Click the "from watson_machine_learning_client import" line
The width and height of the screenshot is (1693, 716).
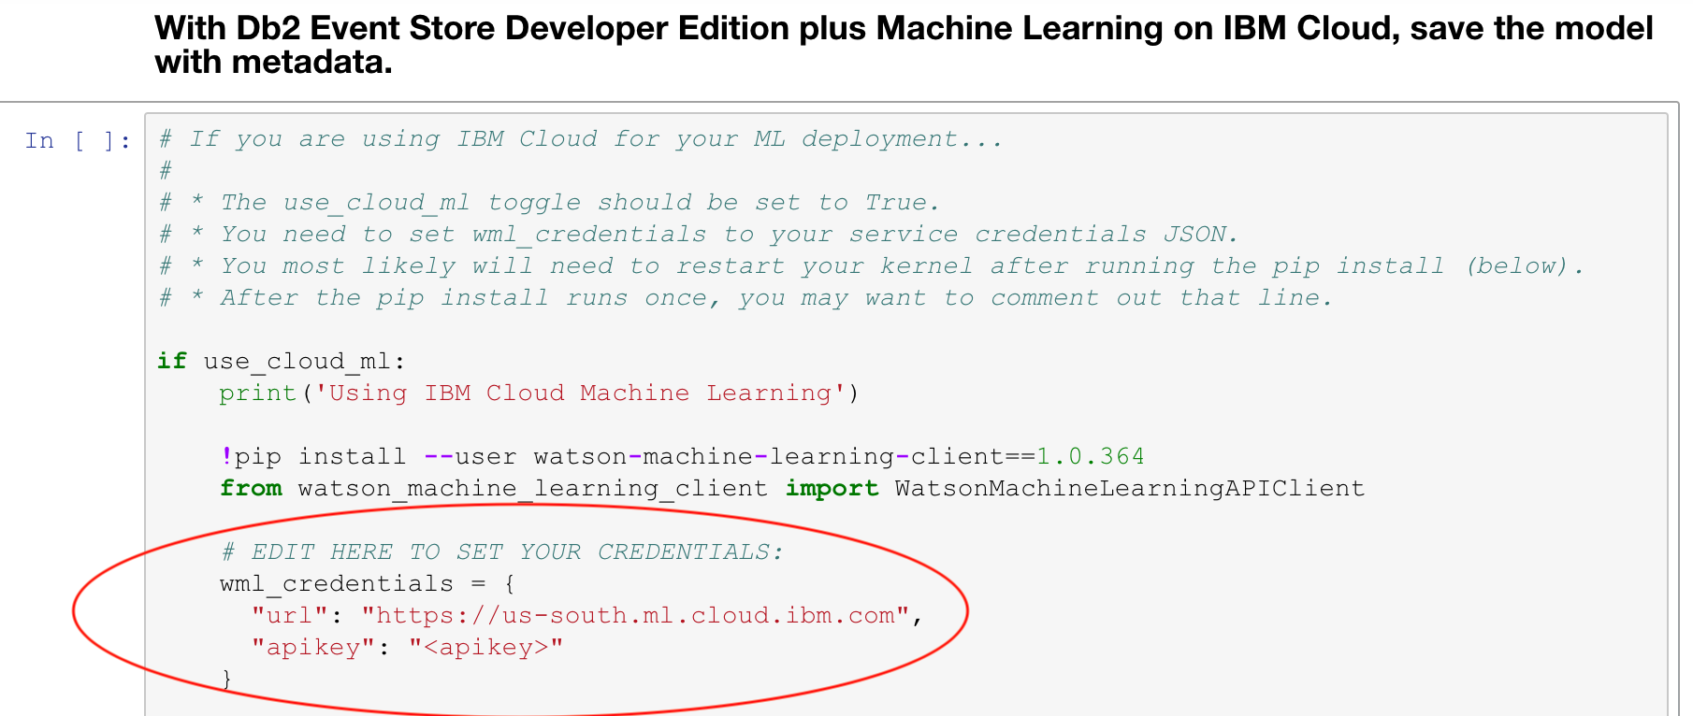[792, 489]
